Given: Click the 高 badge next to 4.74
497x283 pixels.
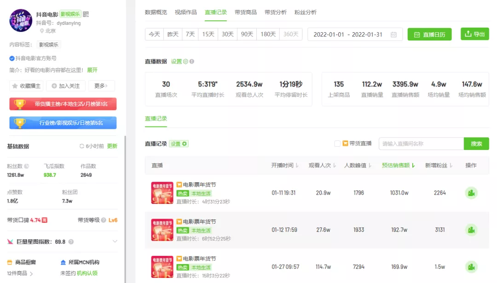Looking at the screenshot, I should pos(44,220).
